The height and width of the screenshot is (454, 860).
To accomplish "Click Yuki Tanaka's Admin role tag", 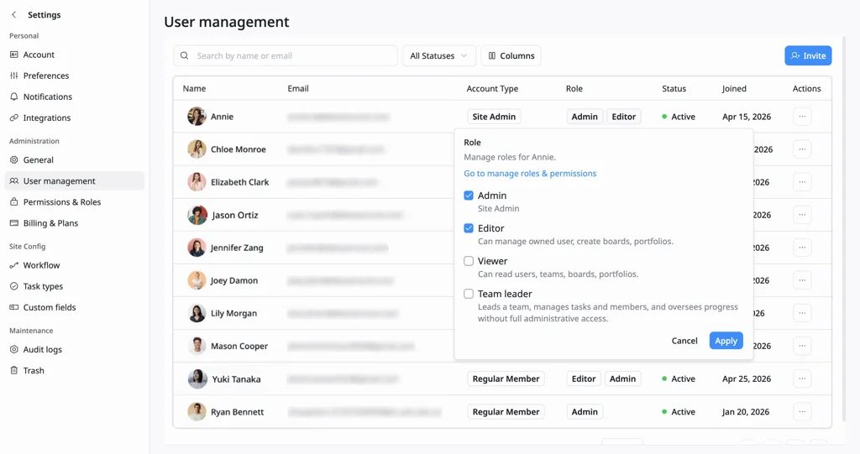I will (622, 378).
